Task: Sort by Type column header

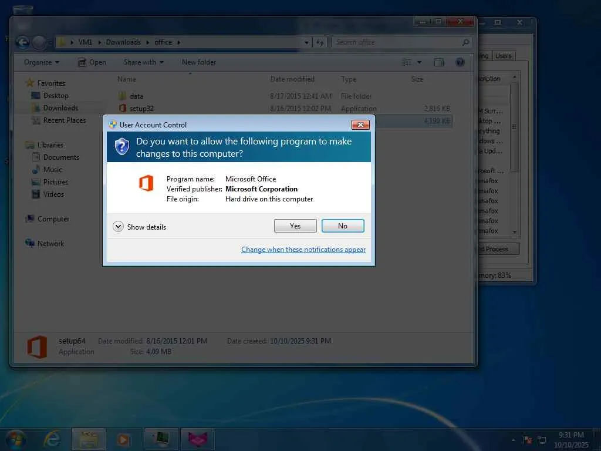Action: click(x=349, y=79)
